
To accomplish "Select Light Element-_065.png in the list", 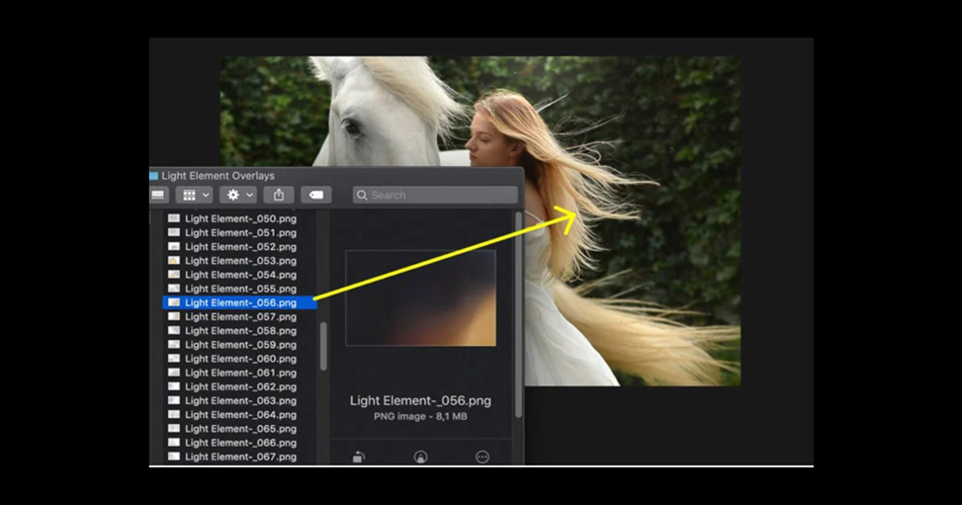I will pyautogui.click(x=240, y=429).
